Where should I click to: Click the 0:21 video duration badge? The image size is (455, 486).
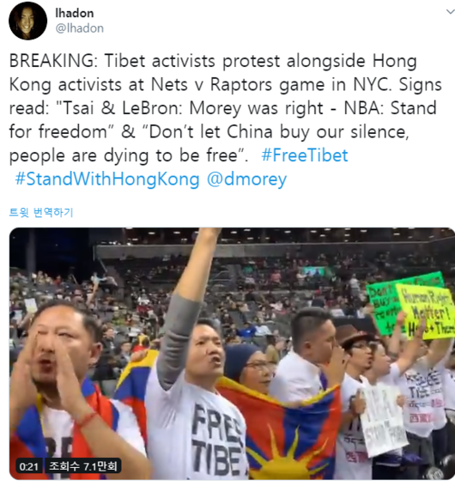point(29,466)
